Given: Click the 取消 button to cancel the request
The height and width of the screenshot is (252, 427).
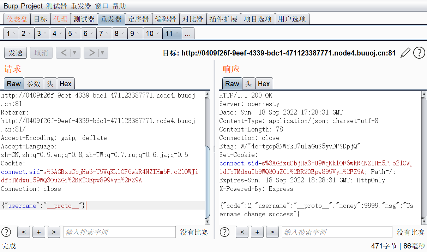Looking at the screenshot, I should [x=41, y=53].
